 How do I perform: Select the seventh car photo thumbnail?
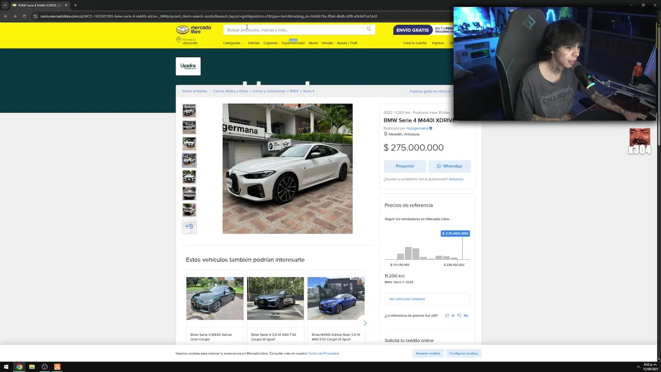coord(189,210)
